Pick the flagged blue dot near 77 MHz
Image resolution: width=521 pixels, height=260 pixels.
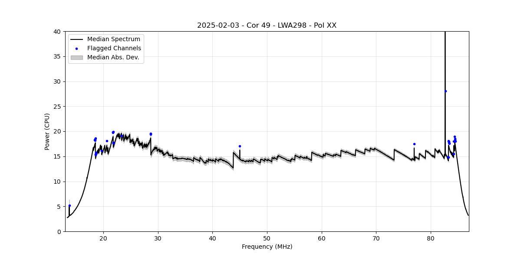[414, 144]
